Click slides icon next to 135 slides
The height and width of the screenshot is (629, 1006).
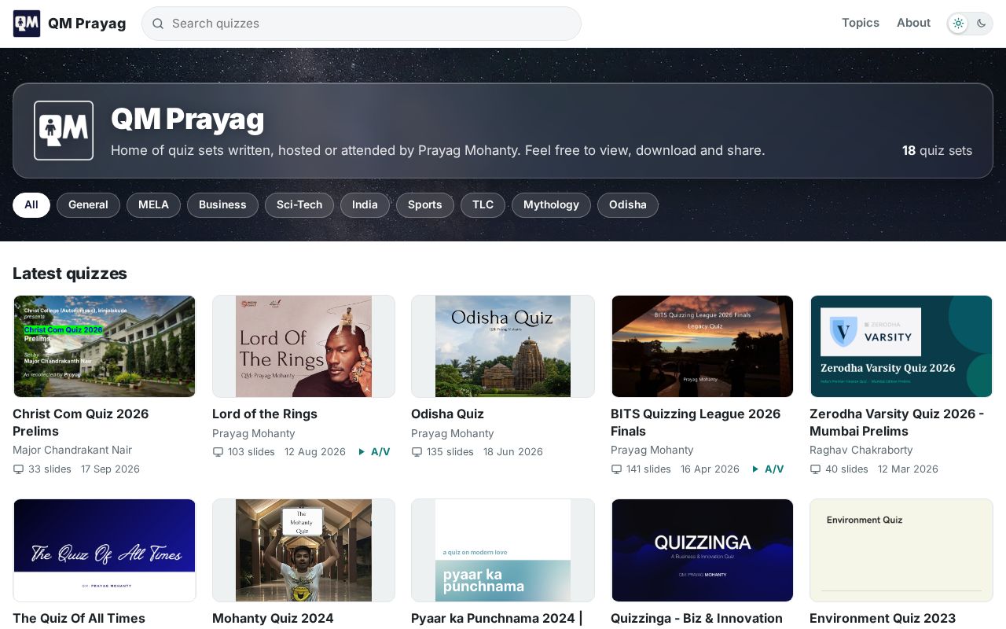point(417,452)
